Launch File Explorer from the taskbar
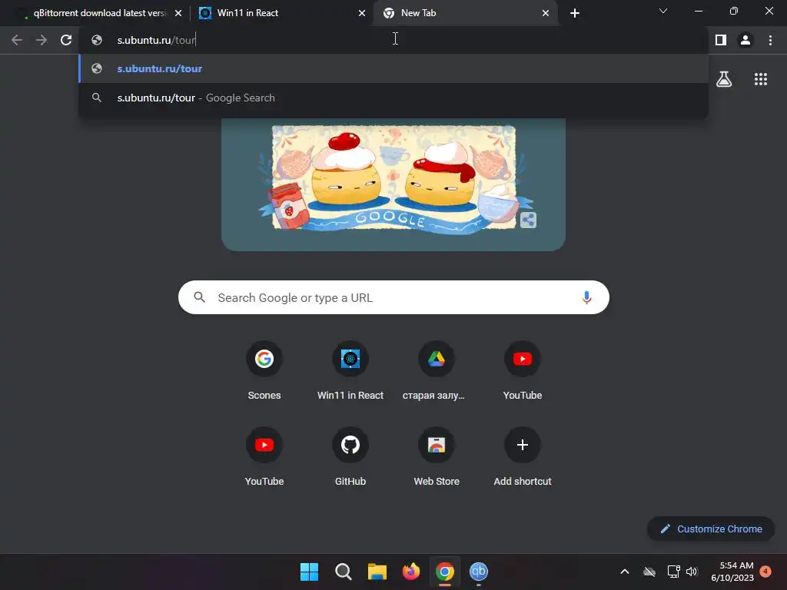787x590 pixels. coord(377,572)
